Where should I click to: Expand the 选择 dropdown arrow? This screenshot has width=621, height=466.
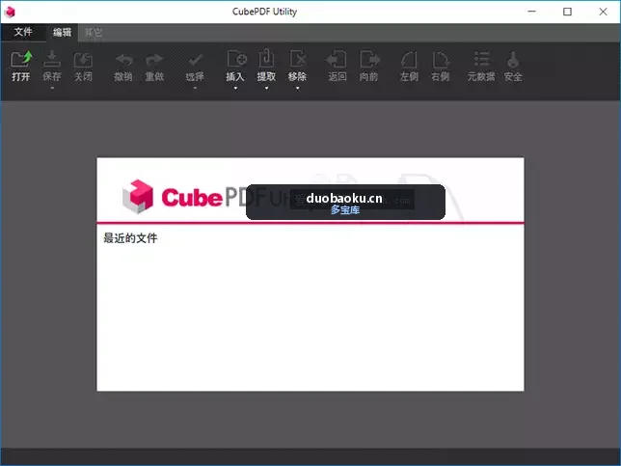pos(195,88)
